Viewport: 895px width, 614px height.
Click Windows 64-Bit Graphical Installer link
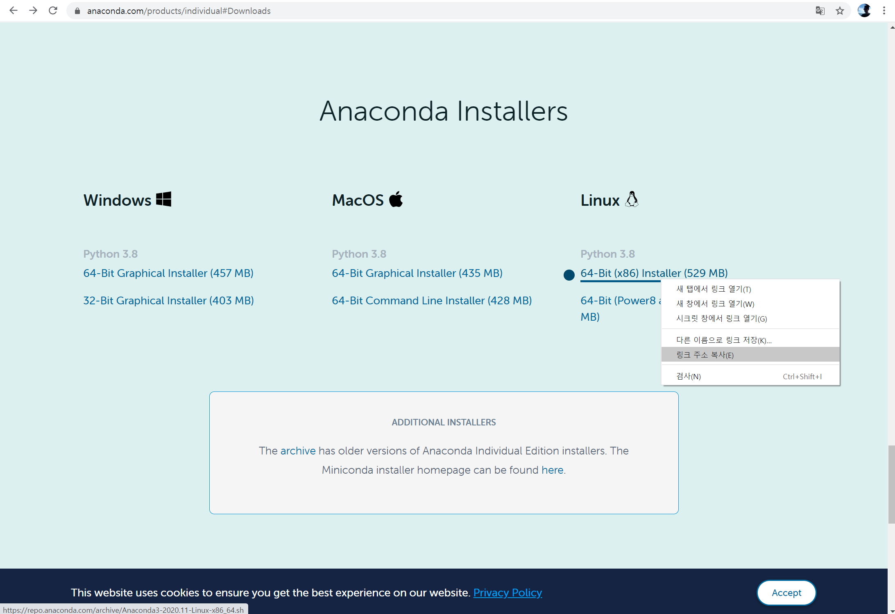(x=168, y=273)
